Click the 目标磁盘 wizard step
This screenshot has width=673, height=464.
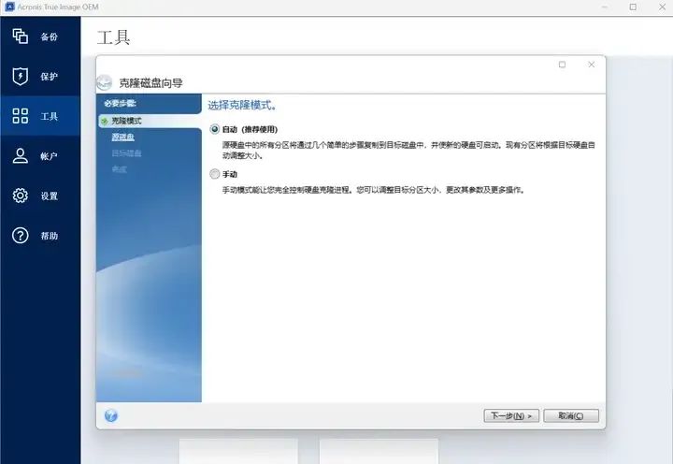click(126, 152)
